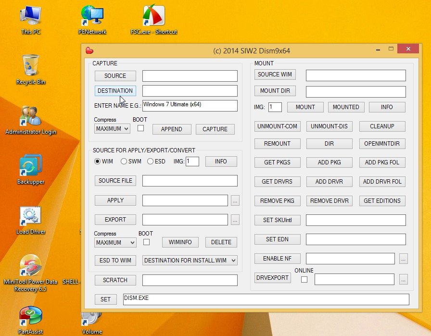Click the UNMOUNT-COM button
The width and height of the screenshot is (431, 336).
278,126
